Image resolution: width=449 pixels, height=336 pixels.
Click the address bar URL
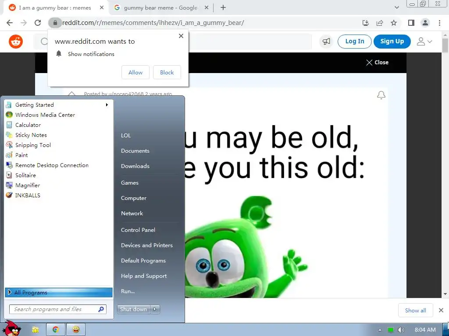pyautogui.click(x=153, y=23)
